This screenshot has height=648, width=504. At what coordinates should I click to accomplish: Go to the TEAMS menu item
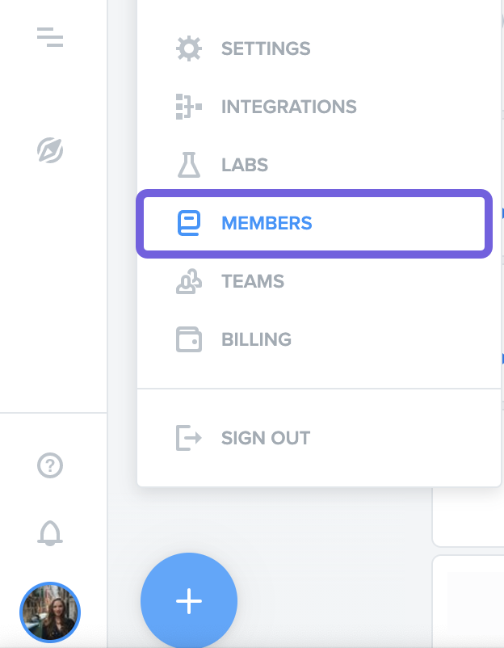253,281
